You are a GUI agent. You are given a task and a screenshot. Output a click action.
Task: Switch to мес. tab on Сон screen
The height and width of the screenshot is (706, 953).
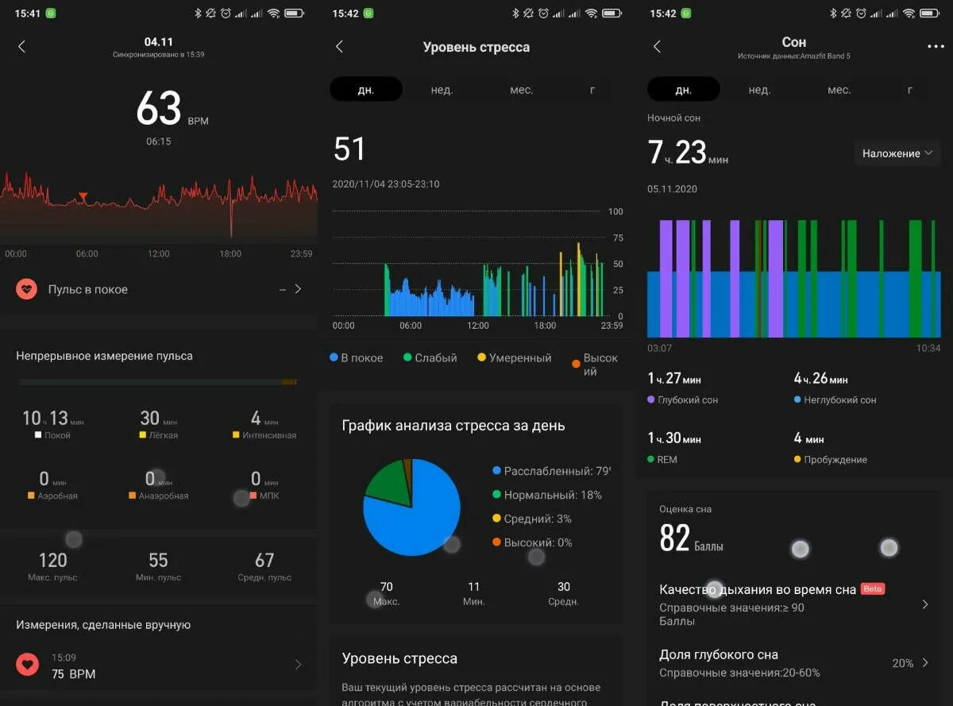(839, 90)
